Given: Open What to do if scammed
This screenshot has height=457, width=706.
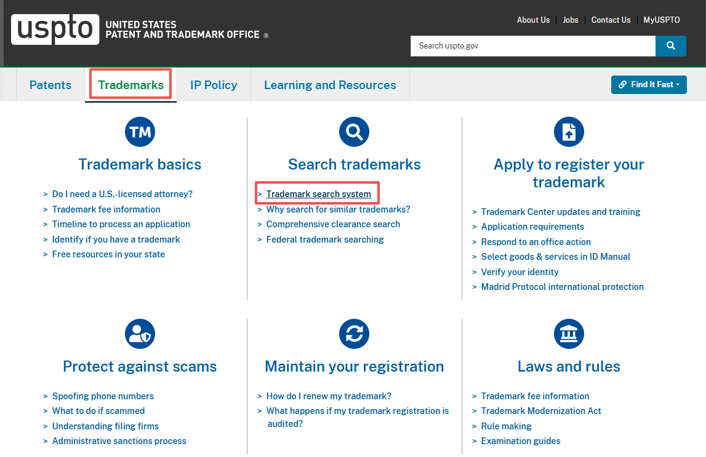Looking at the screenshot, I should pos(98,411).
